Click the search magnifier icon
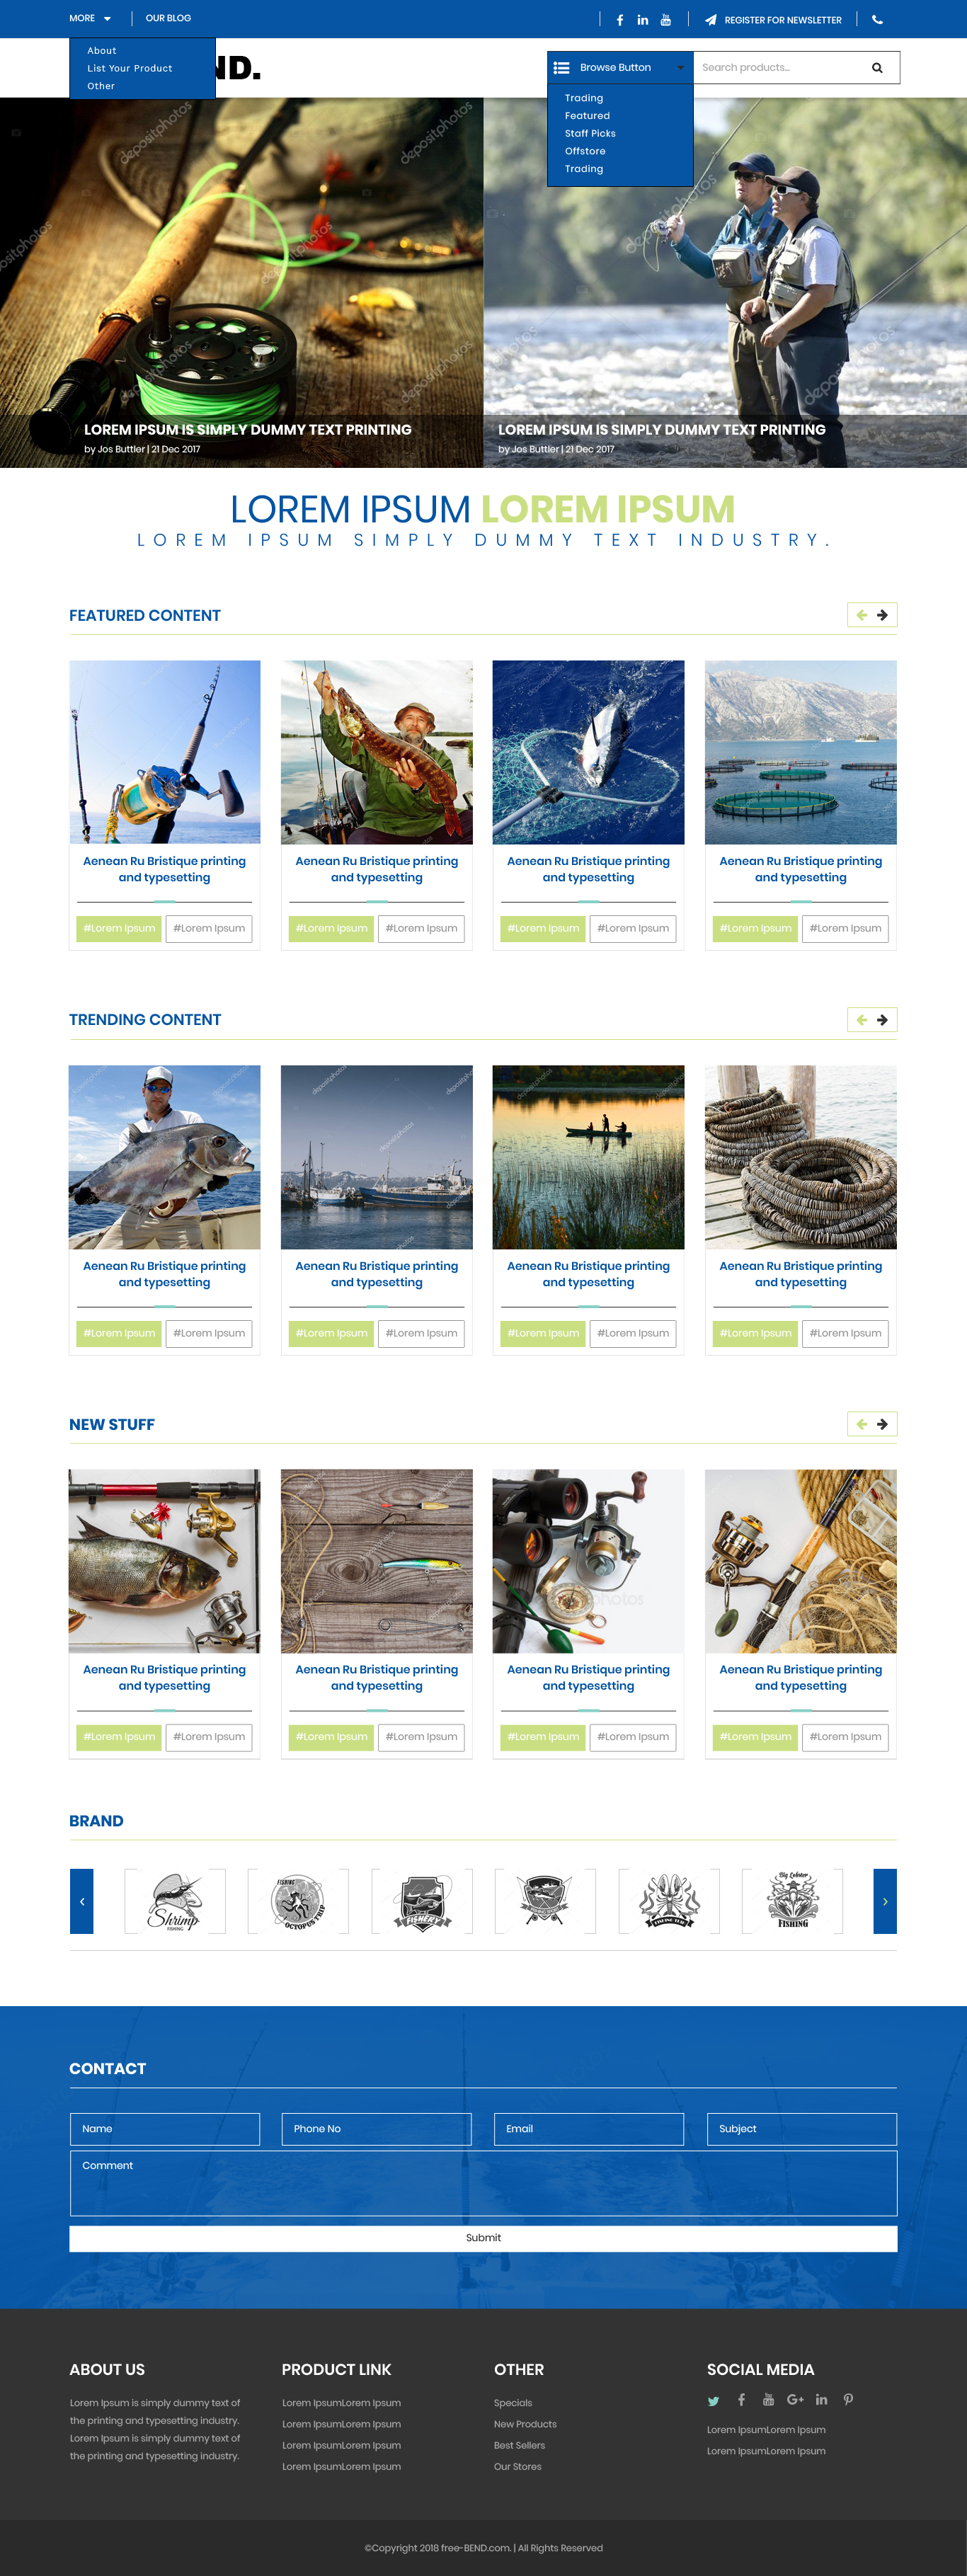 click(877, 68)
